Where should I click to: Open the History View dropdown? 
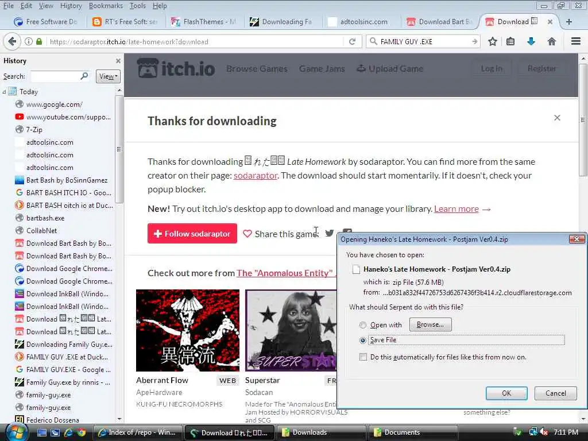108,76
